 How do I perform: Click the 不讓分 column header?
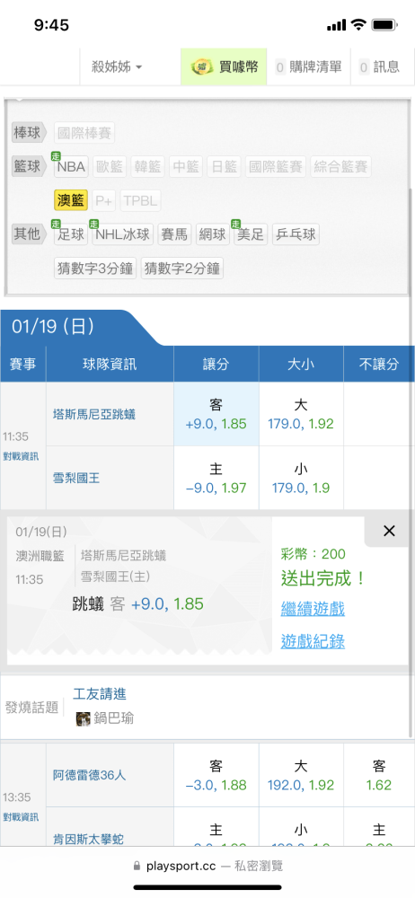point(379,365)
